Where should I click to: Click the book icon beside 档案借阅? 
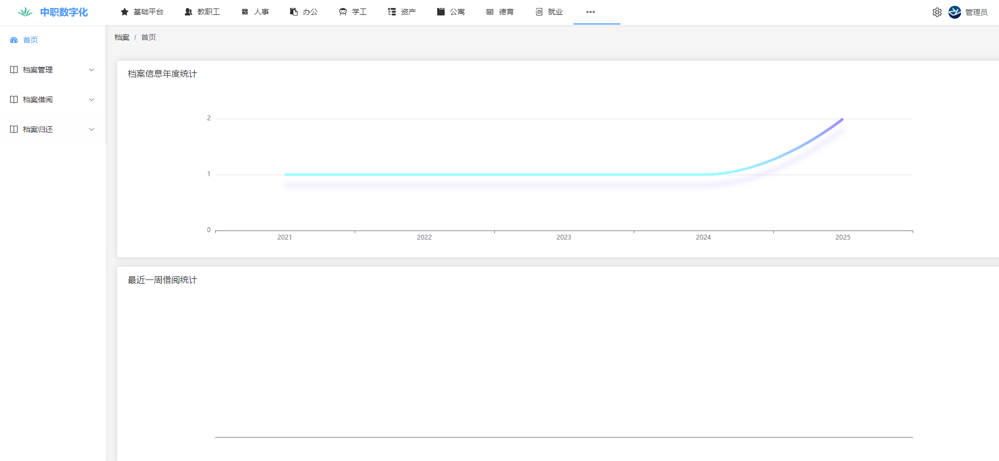(14, 100)
